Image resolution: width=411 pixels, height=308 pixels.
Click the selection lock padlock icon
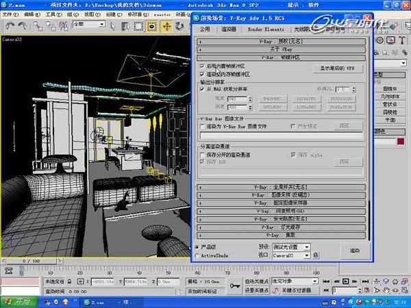(69, 281)
